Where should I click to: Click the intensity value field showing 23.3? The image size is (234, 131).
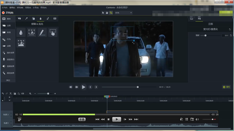coord(225,36)
